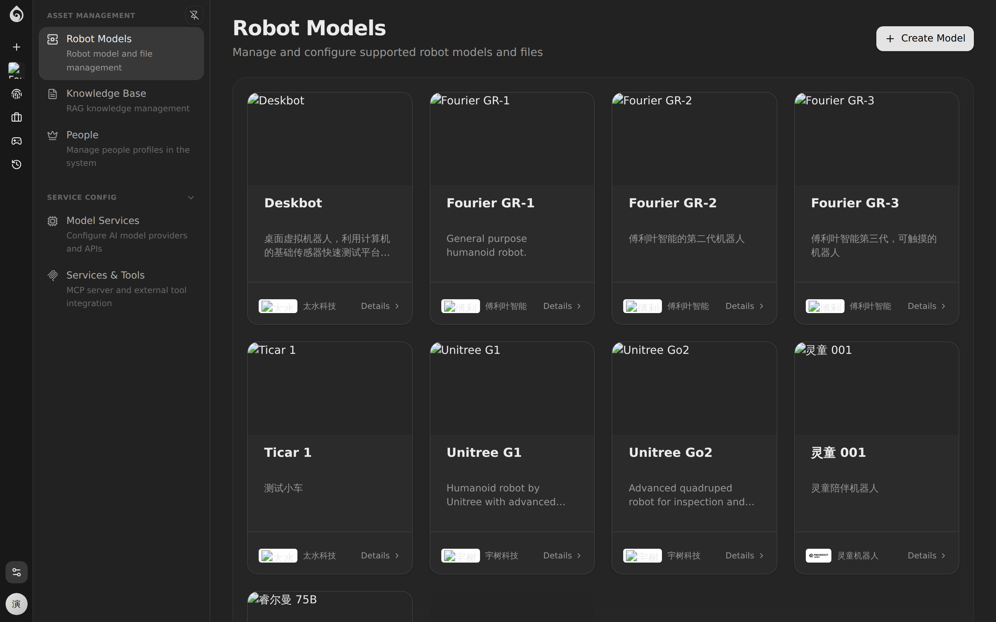Open the fingerprint icon in the left rail
Screen dimensions: 996x622
coord(17,94)
